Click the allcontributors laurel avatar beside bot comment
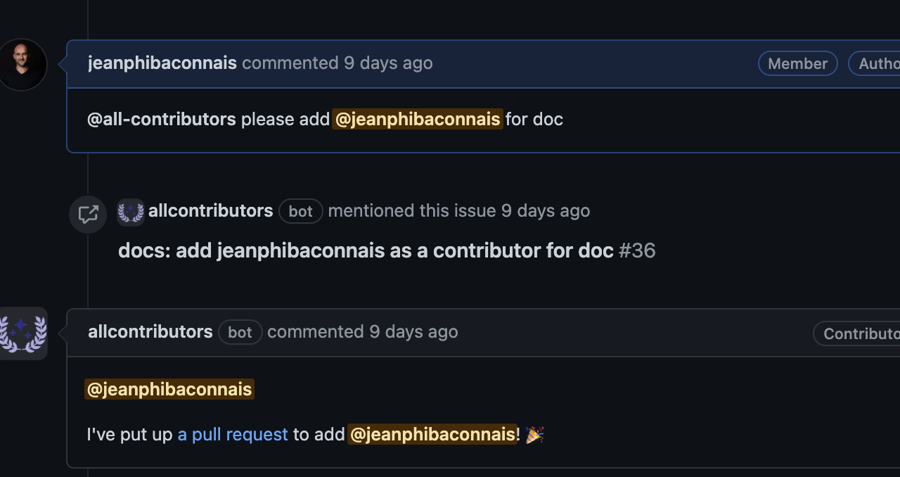The width and height of the screenshot is (900, 477). (x=24, y=333)
